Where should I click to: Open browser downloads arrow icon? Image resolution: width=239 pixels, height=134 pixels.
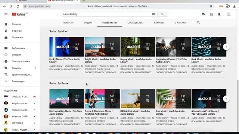point(234,6)
